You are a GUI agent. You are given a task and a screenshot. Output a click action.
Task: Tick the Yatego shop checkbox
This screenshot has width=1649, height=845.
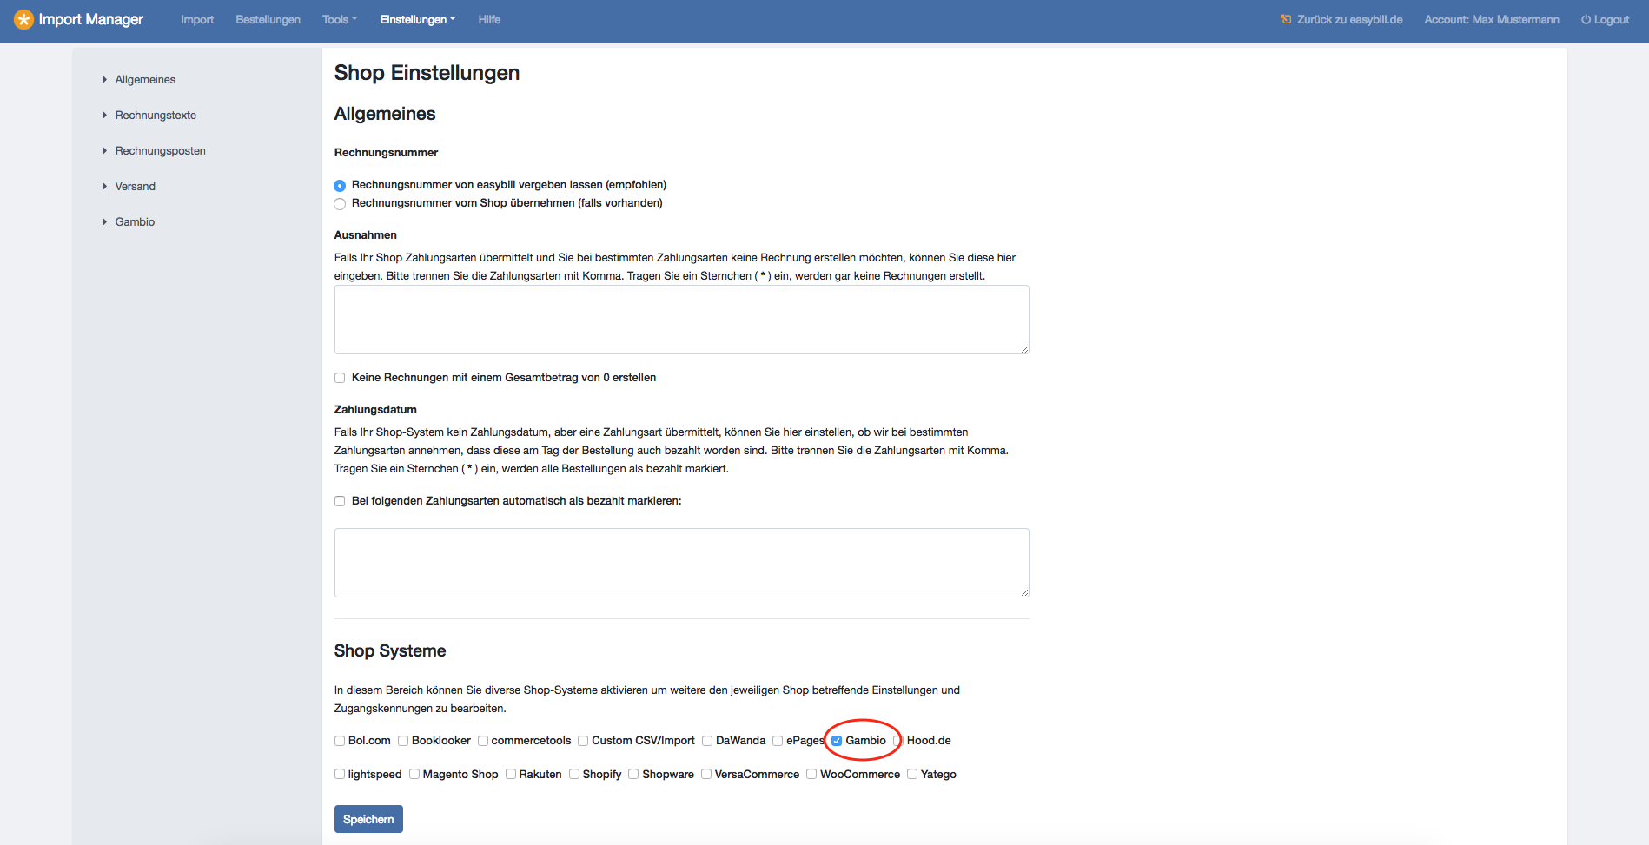912,774
